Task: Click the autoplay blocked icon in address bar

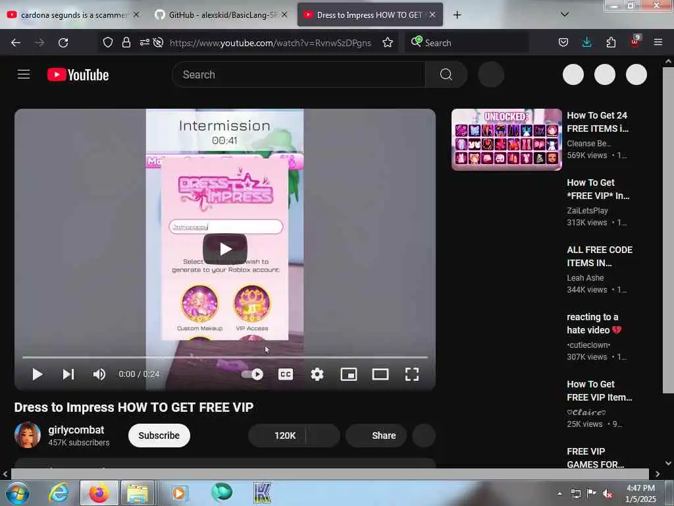Action: coord(158,43)
